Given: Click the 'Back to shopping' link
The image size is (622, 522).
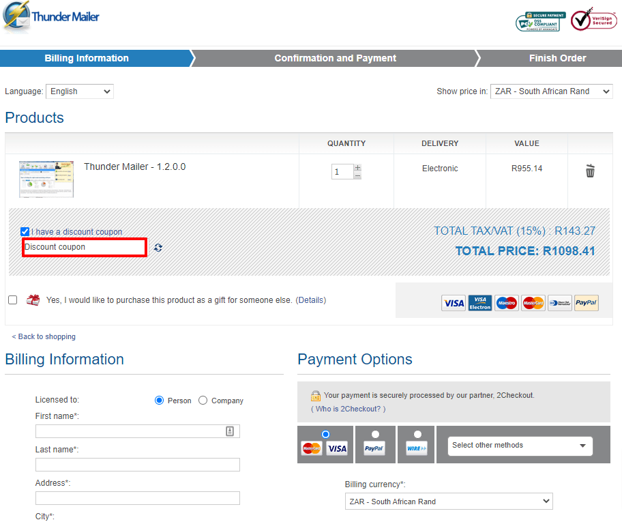Looking at the screenshot, I should tap(44, 336).
